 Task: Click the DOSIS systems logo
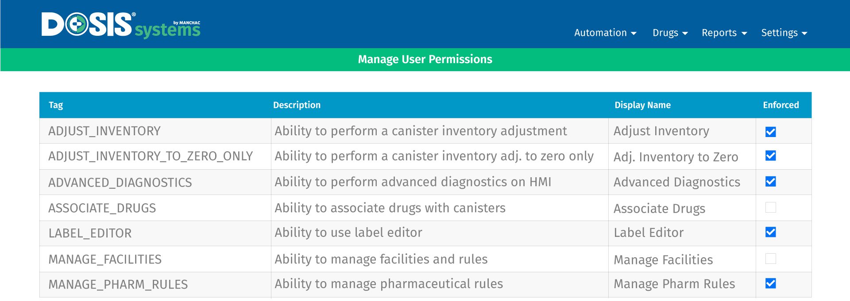pyautogui.click(x=121, y=25)
